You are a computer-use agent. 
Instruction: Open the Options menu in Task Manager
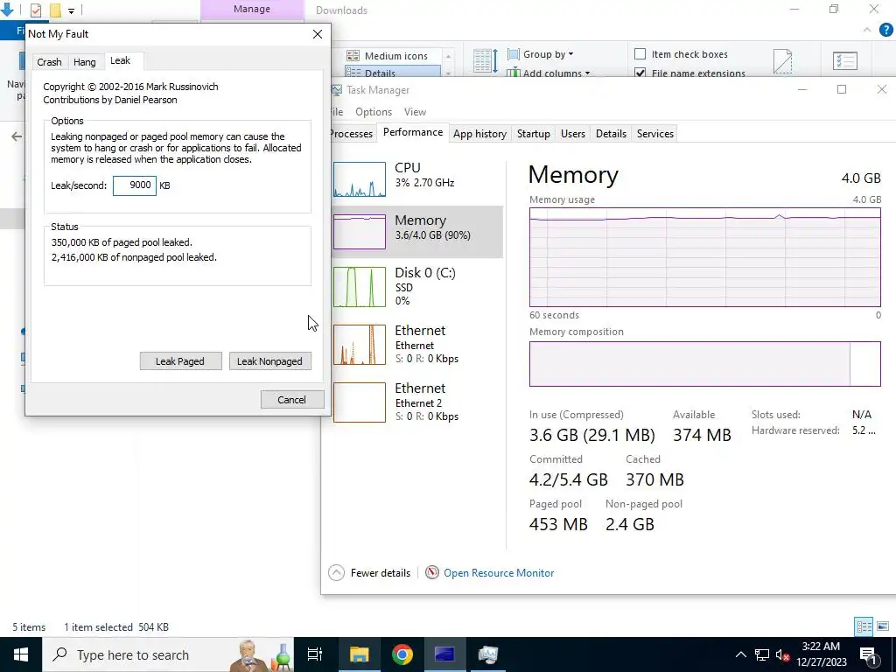click(x=373, y=112)
